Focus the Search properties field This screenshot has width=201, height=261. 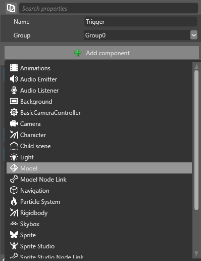click(x=109, y=8)
